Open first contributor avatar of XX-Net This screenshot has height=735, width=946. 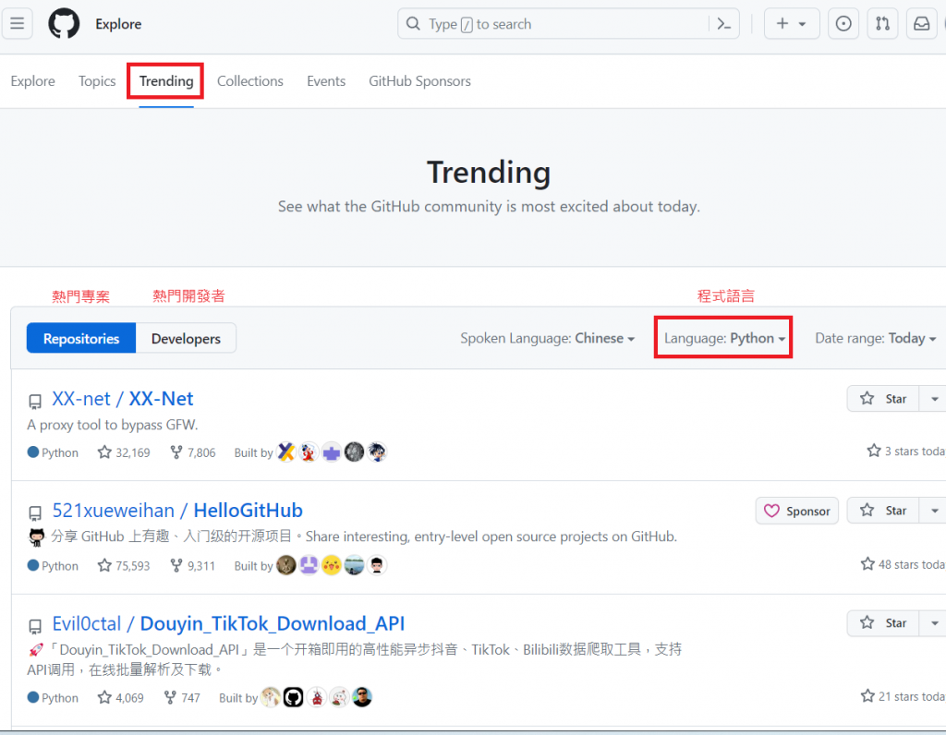click(286, 452)
